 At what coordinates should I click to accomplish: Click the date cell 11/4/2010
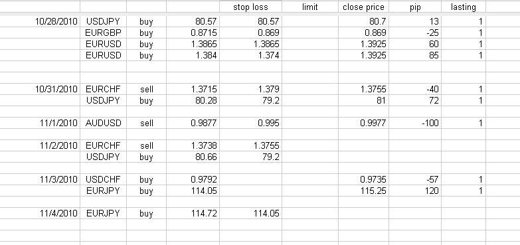coord(40,213)
